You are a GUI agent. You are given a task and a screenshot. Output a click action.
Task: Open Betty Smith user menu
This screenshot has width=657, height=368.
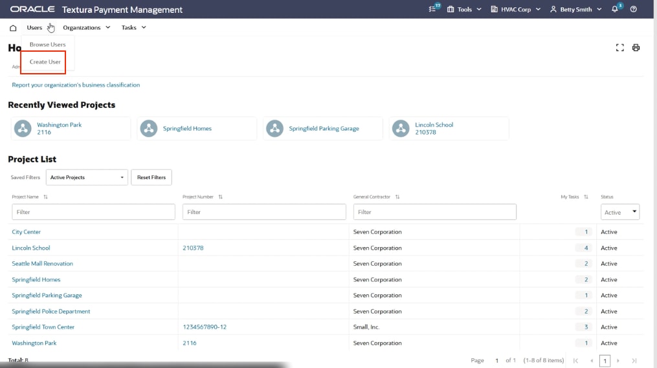(x=575, y=9)
